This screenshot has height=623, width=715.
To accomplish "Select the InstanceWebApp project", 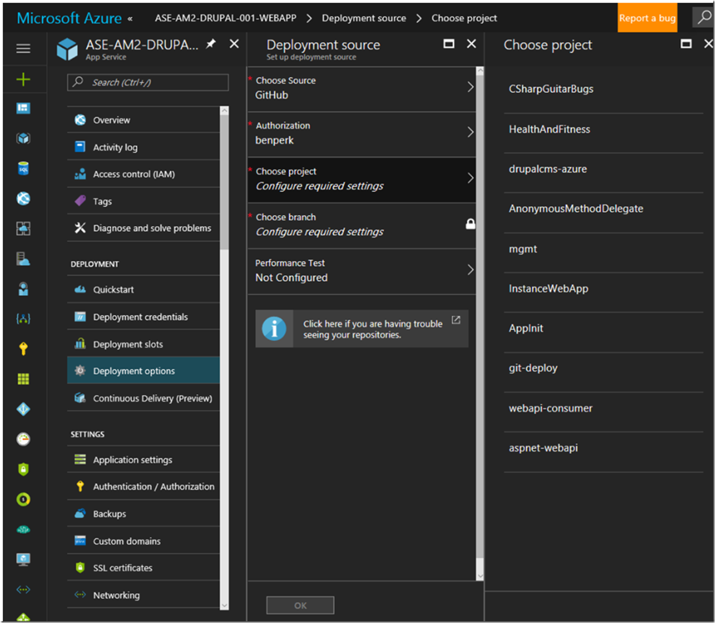I will (x=603, y=289).
